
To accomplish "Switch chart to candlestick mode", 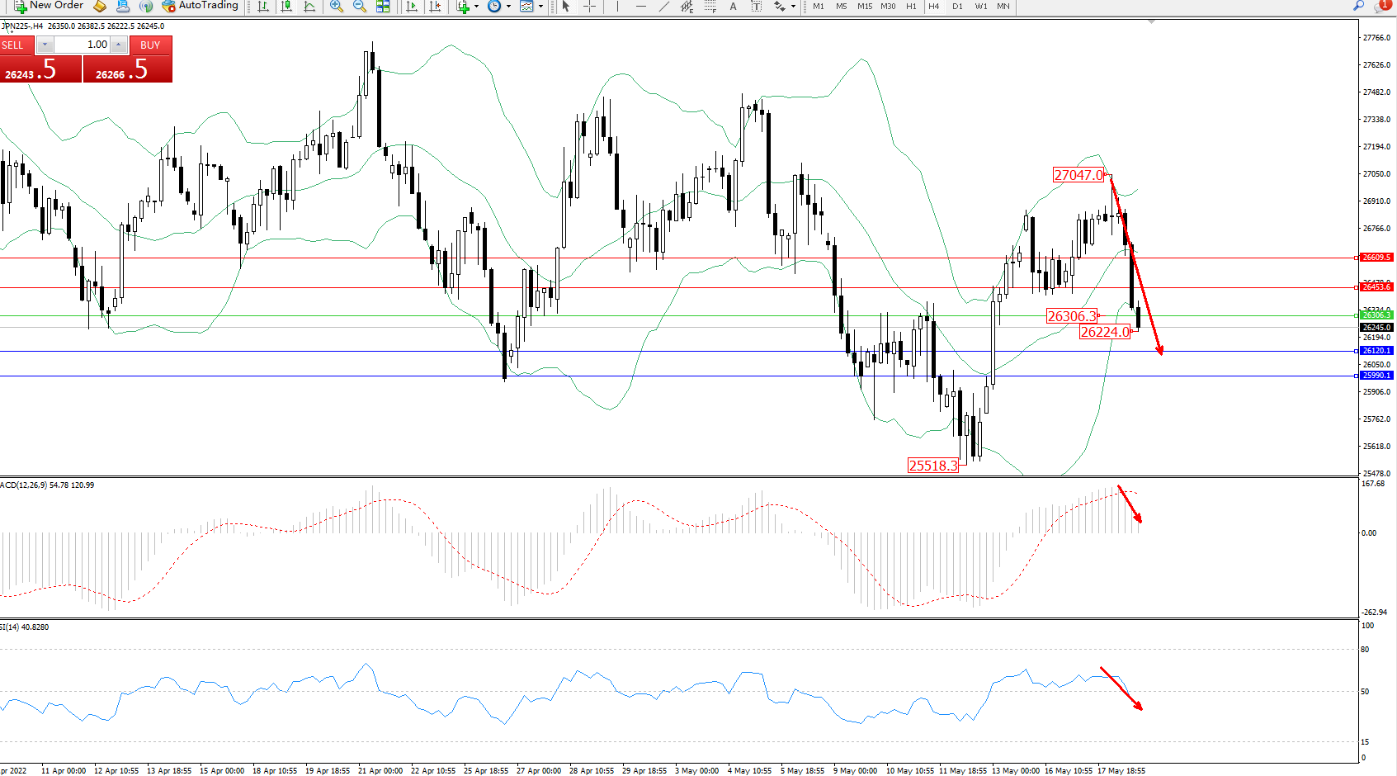I will tap(286, 7).
